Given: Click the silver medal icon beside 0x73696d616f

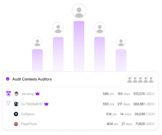Looking at the screenshot, I should (8, 104).
